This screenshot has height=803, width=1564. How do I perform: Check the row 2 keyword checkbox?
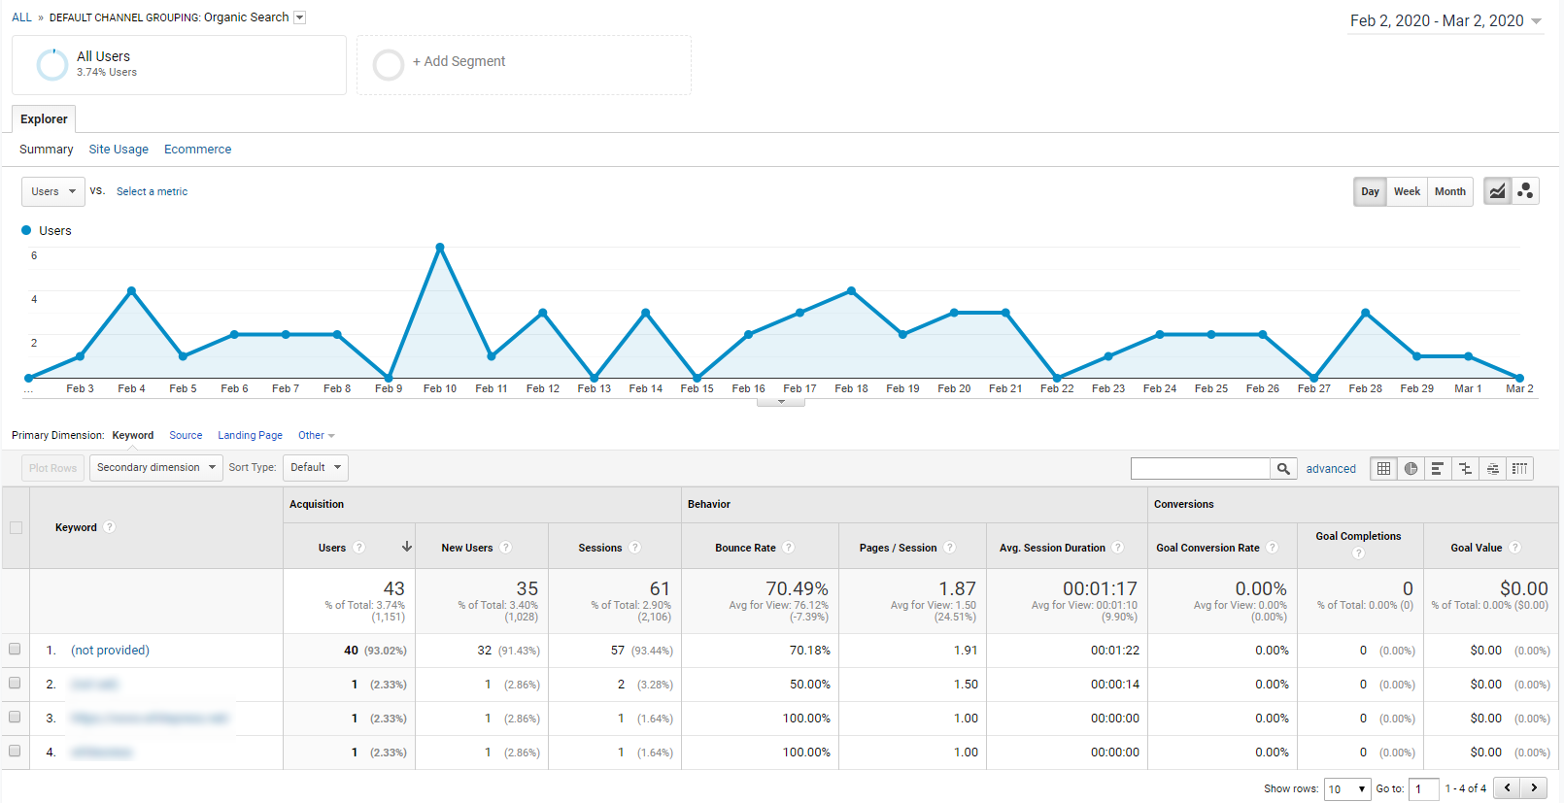[15, 683]
